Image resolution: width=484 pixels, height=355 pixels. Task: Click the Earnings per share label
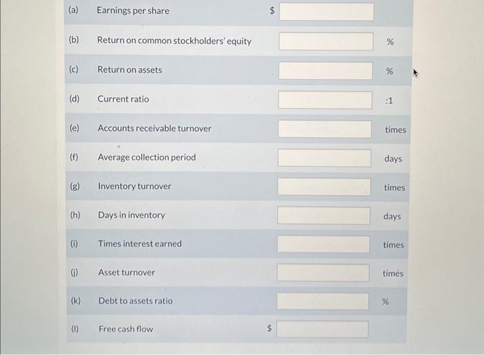[x=133, y=11]
